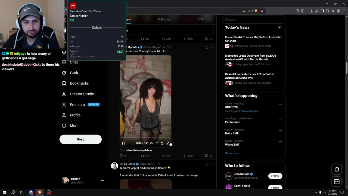Open the More menu in sidebar
348x196 pixels.
(70, 125)
